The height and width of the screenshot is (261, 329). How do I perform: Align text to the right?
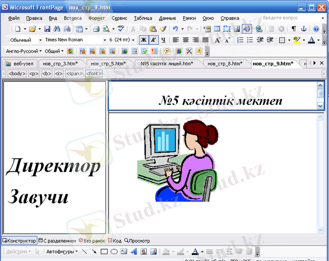click(196, 40)
